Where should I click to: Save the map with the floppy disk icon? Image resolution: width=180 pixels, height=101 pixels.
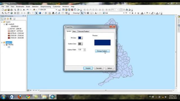pos(8,10)
